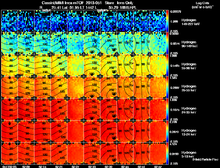Click the '25.41' radial distance value
The height and width of the screenshot is (168, 220).
(56, 8)
